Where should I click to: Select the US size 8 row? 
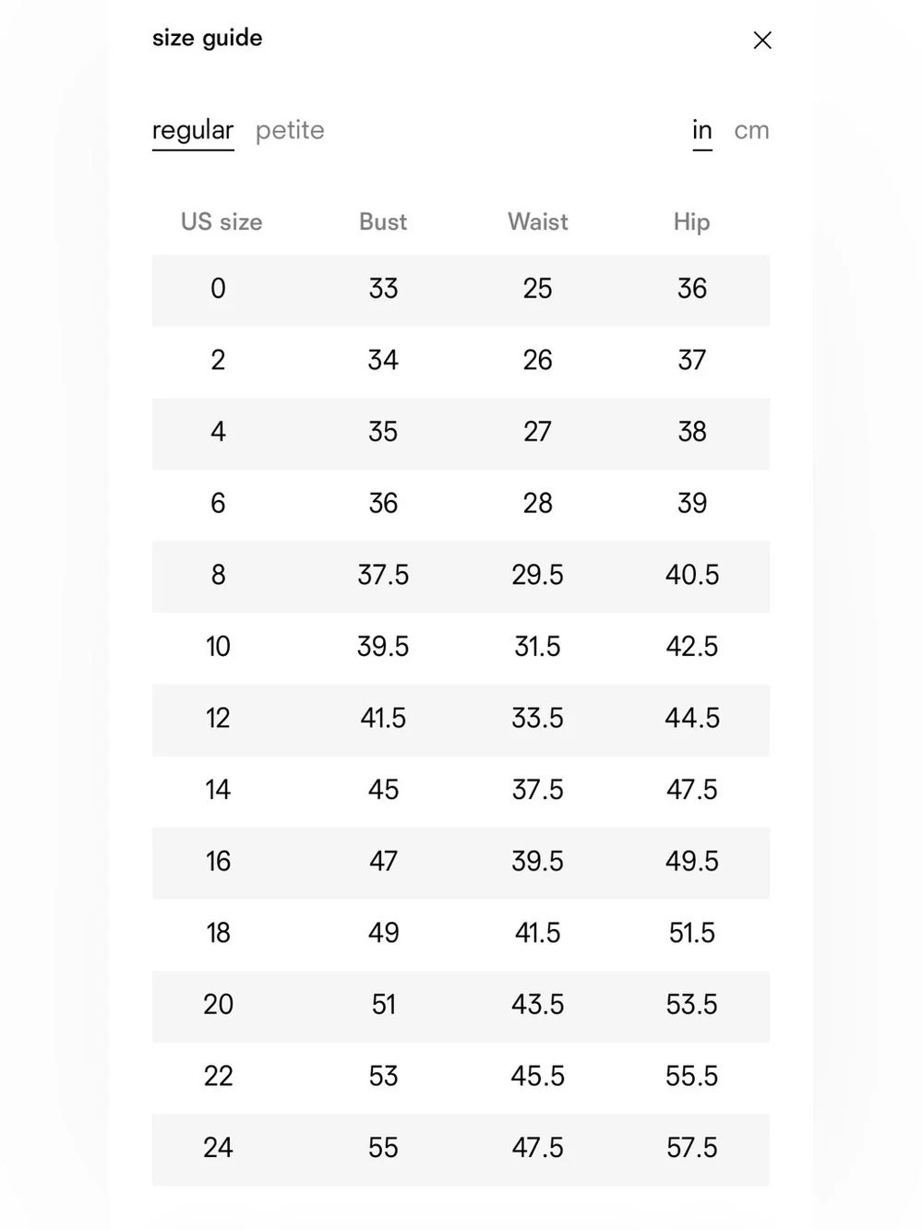461,576
